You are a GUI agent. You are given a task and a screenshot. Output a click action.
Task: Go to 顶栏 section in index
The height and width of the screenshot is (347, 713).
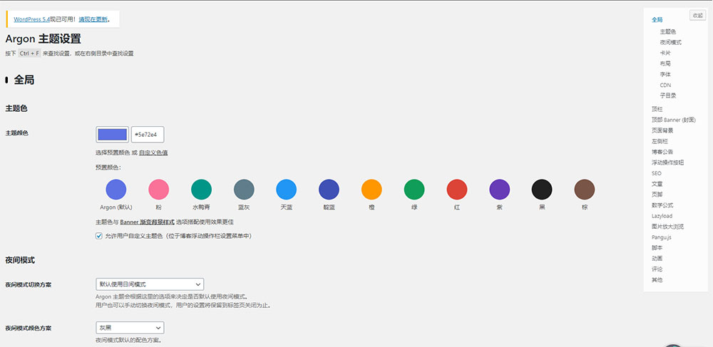click(657, 109)
